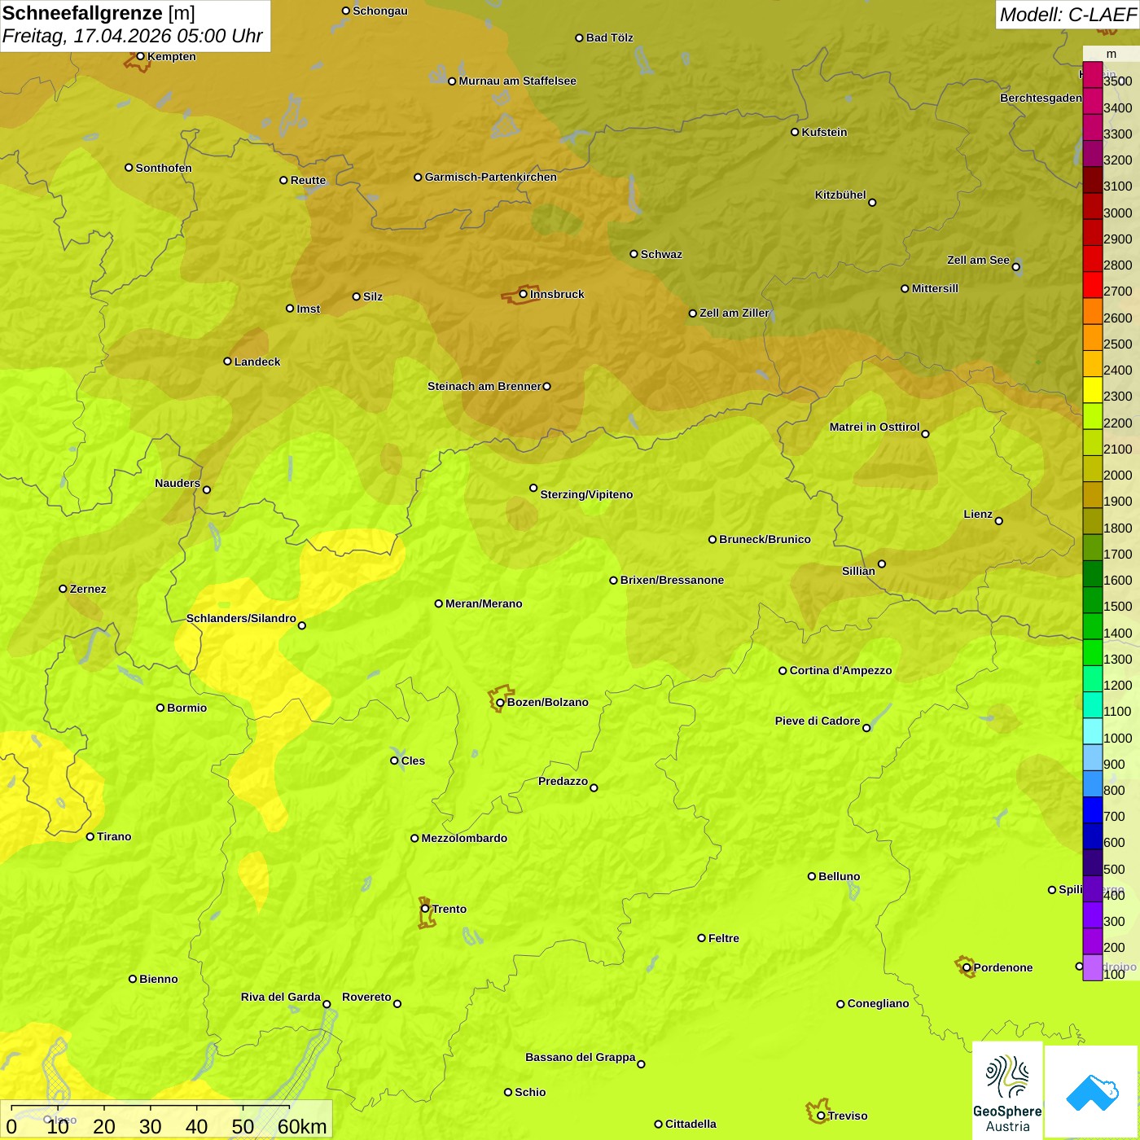Select the Kempten city marker
1140x1140 pixels.
[x=140, y=56]
